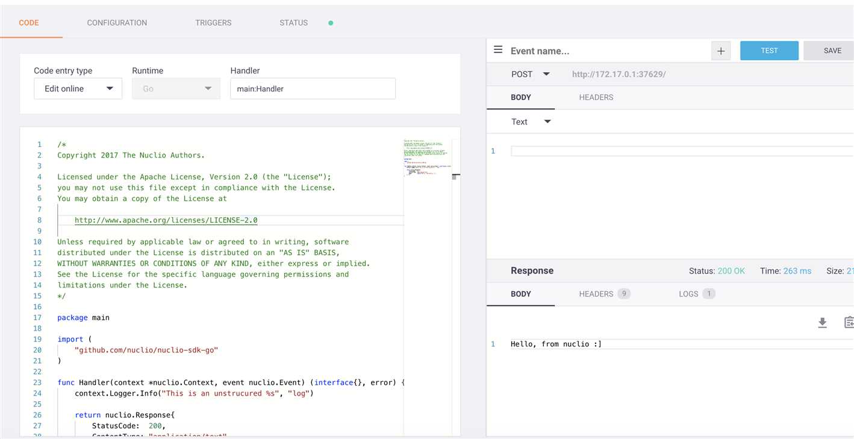Select request HEADERS tab
854x439 pixels.
coord(596,97)
